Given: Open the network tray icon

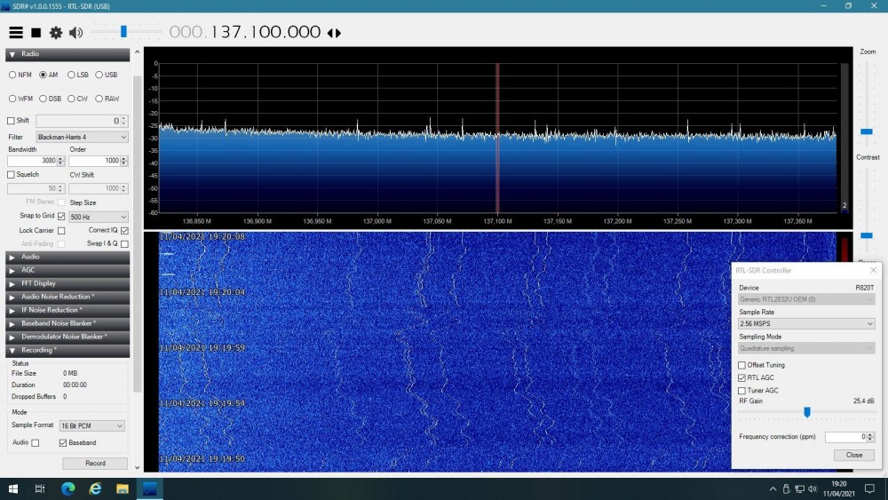Looking at the screenshot, I should click(800, 488).
